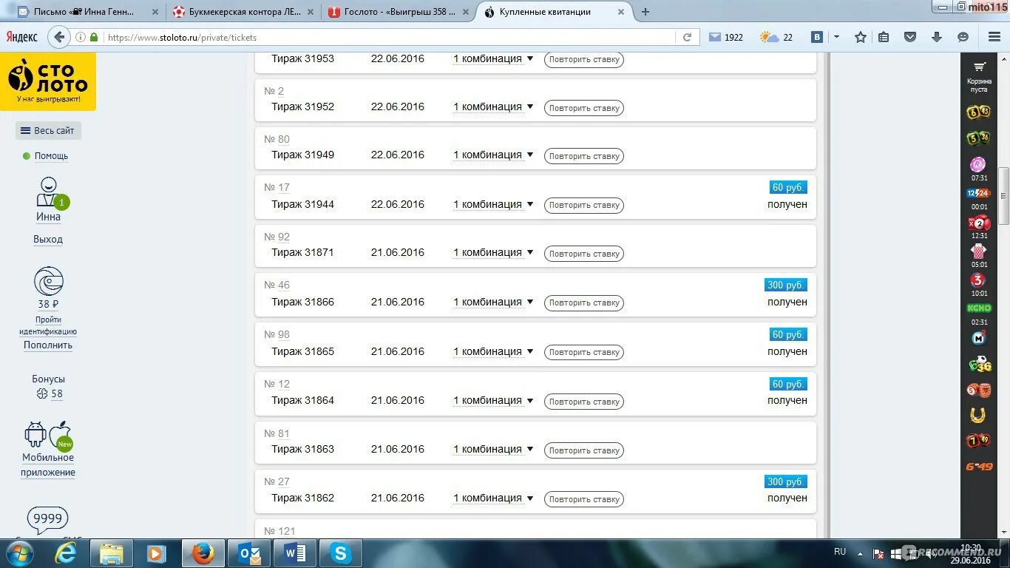This screenshot has width=1010, height=568.
Task: Click the 300 руб. prize for Тираж 31866
Action: [x=786, y=285]
